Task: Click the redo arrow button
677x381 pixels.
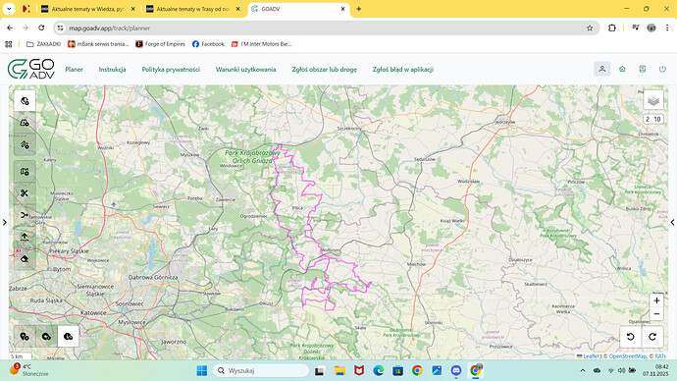Action: pyautogui.click(x=652, y=337)
